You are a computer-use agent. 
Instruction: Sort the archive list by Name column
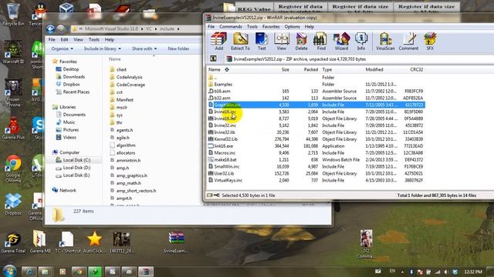pos(215,69)
